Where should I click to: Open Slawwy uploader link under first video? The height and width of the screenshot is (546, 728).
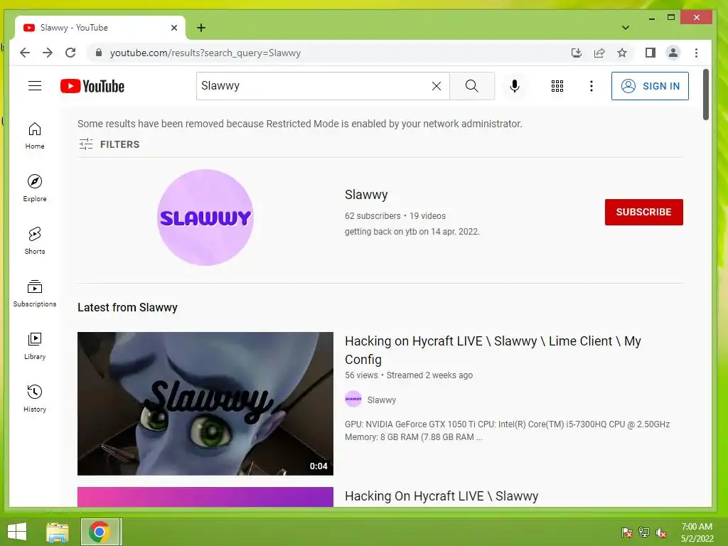click(382, 400)
